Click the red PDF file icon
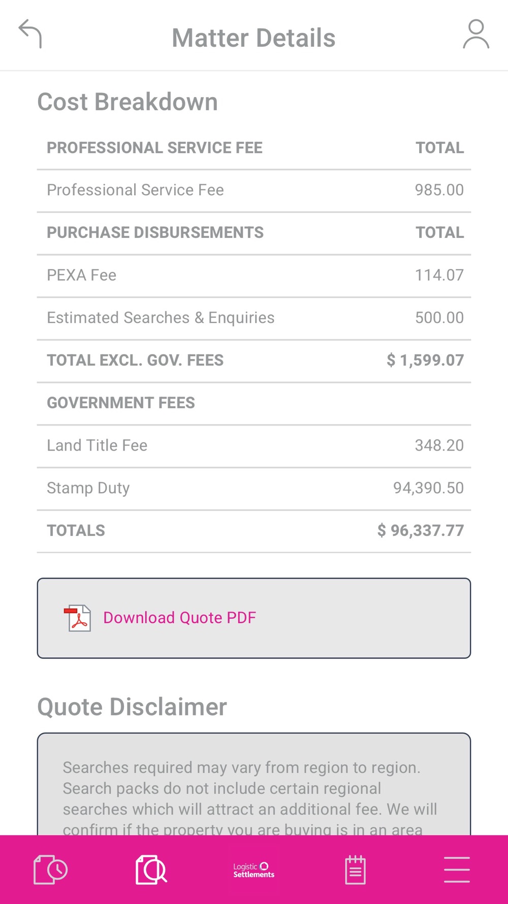 point(78,618)
